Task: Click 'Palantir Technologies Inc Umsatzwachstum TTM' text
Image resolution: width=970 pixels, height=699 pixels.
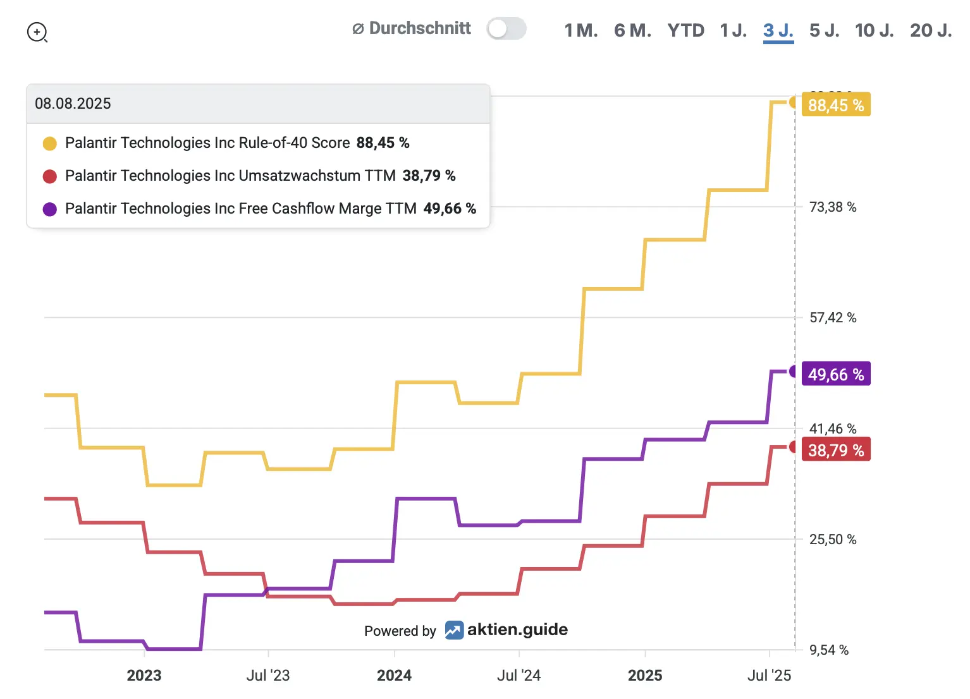Action: (x=230, y=176)
